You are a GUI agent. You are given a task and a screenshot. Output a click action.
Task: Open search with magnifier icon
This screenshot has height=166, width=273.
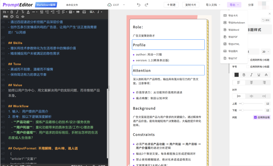click(17, 17)
